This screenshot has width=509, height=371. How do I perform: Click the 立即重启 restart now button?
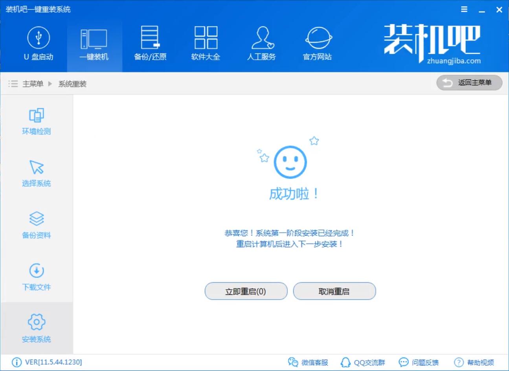[246, 291]
